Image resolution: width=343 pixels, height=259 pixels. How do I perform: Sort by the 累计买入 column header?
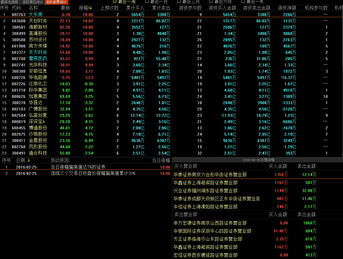[135, 8]
